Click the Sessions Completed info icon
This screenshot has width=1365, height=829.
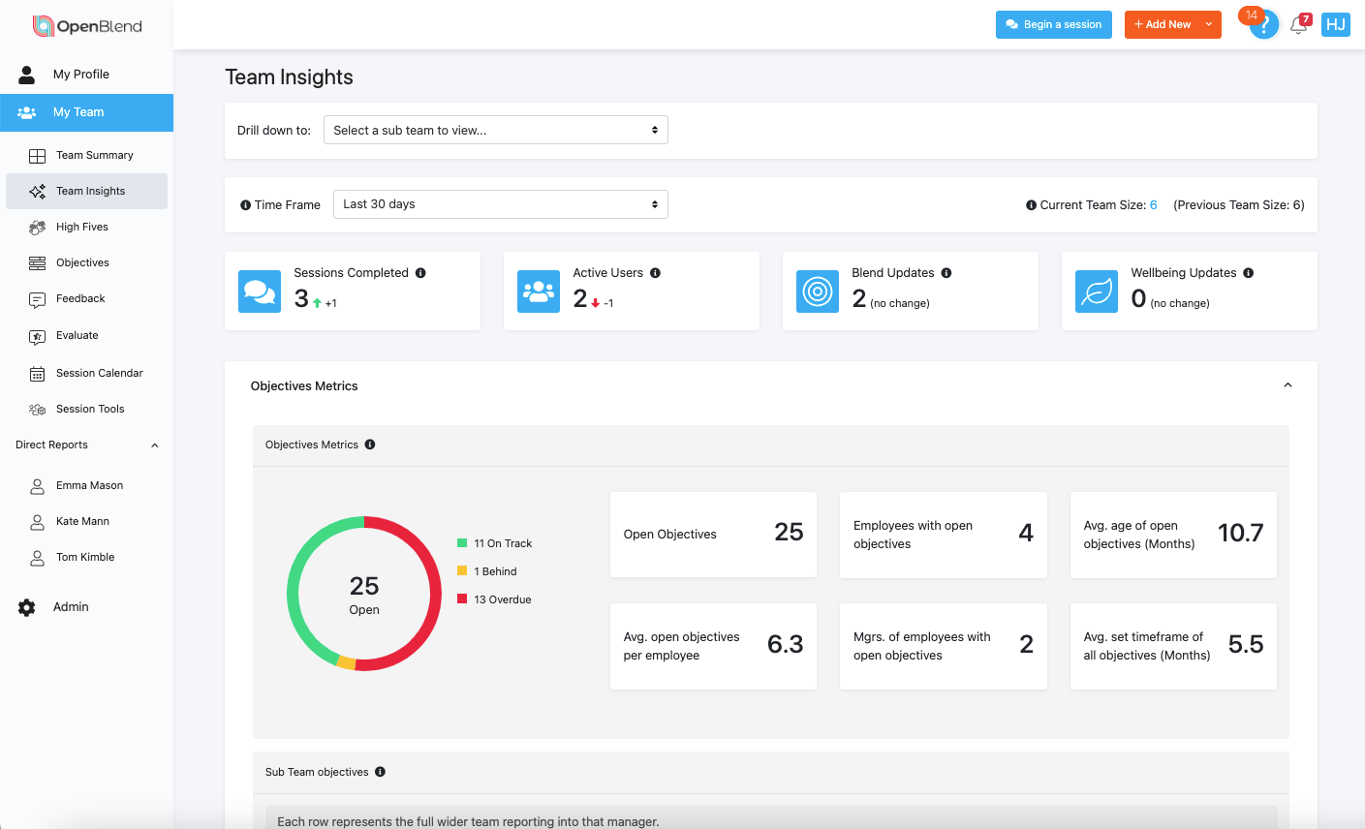(420, 273)
